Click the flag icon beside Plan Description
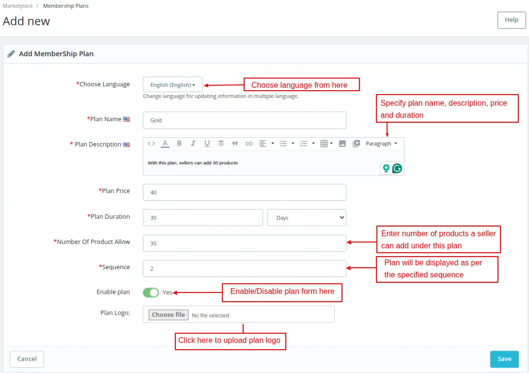This screenshot has width=529, height=373. 126,145
